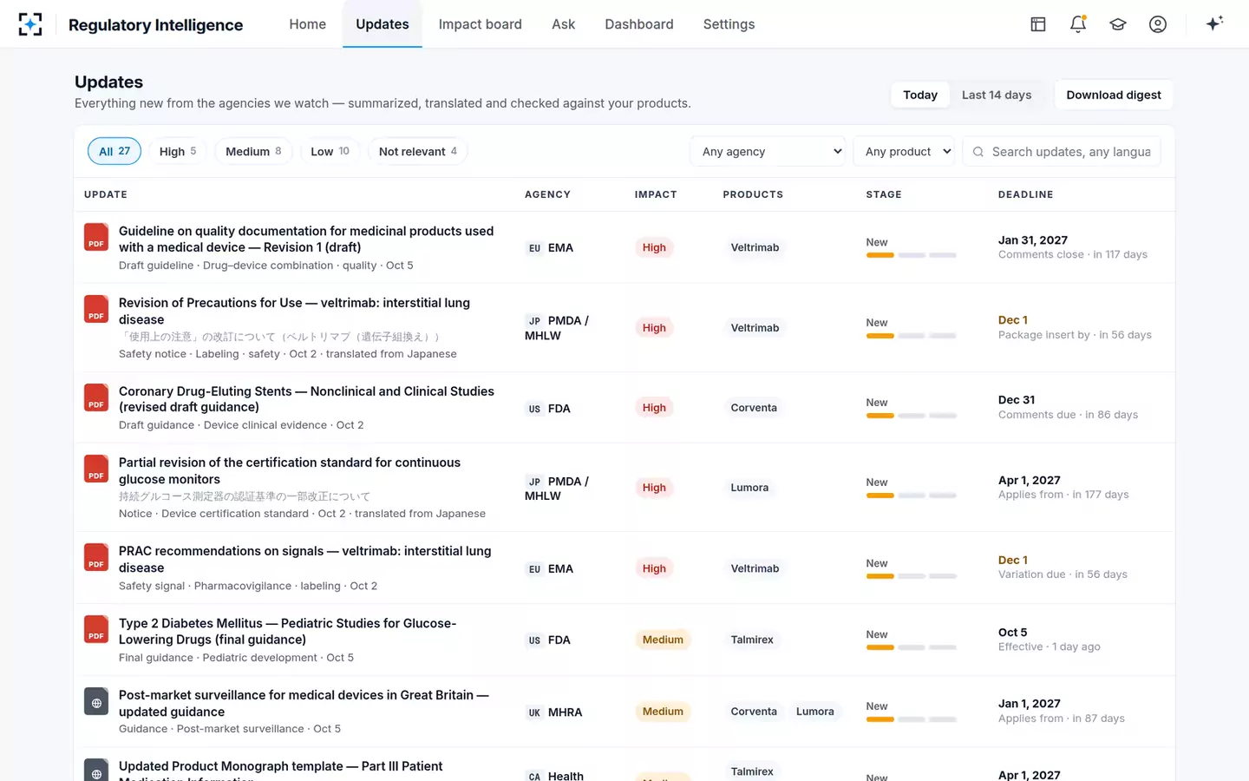Click the Medium impact badge in the Talmirex FDA row
Image resolution: width=1249 pixels, height=781 pixels.
(x=663, y=640)
